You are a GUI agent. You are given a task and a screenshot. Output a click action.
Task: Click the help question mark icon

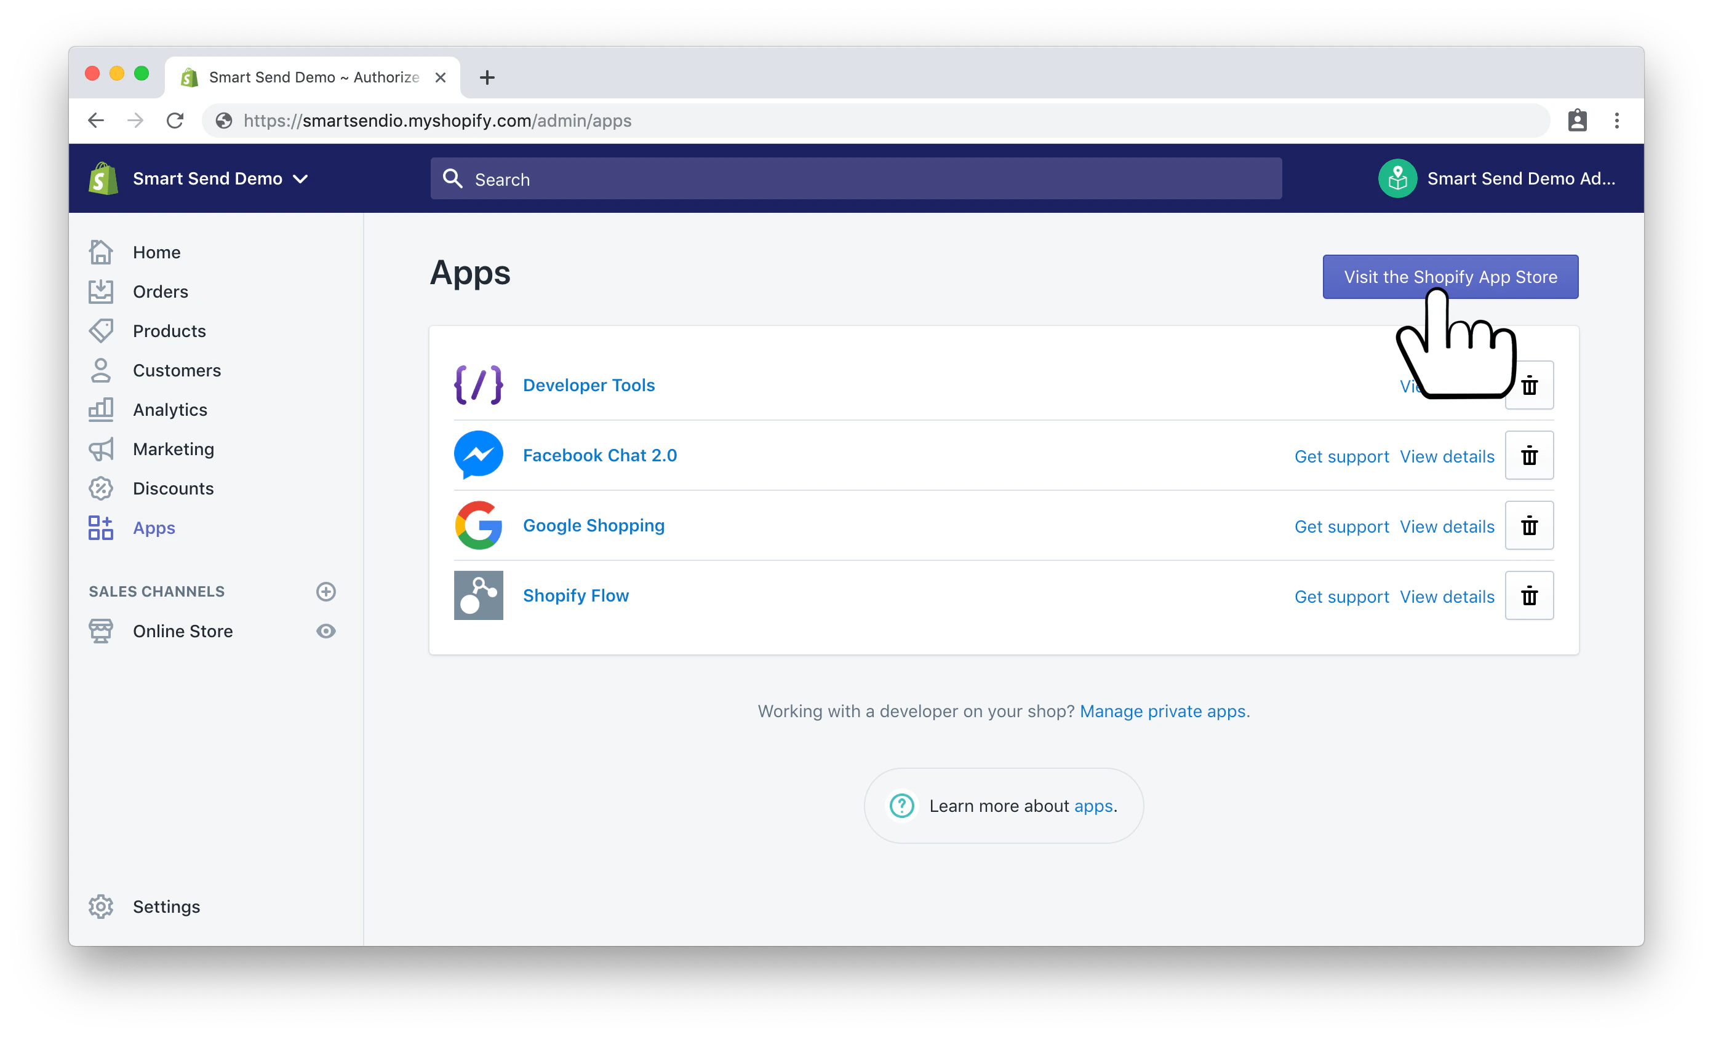point(901,806)
